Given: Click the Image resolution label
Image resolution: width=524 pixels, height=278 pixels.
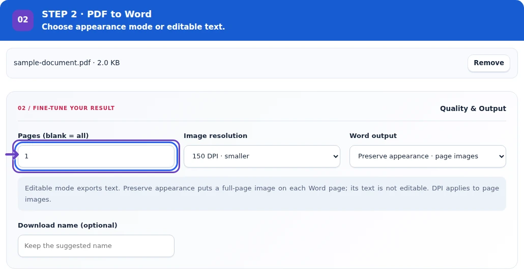Looking at the screenshot, I should point(216,136).
